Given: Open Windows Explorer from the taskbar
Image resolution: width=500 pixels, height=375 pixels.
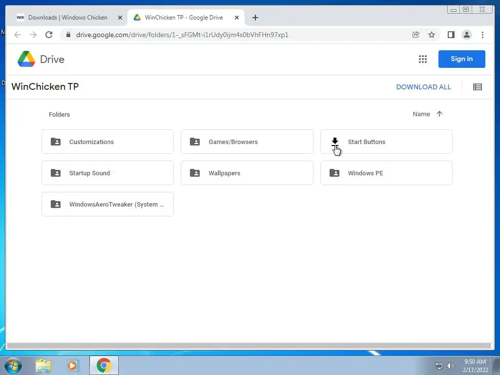Looking at the screenshot, I should (43, 366).
